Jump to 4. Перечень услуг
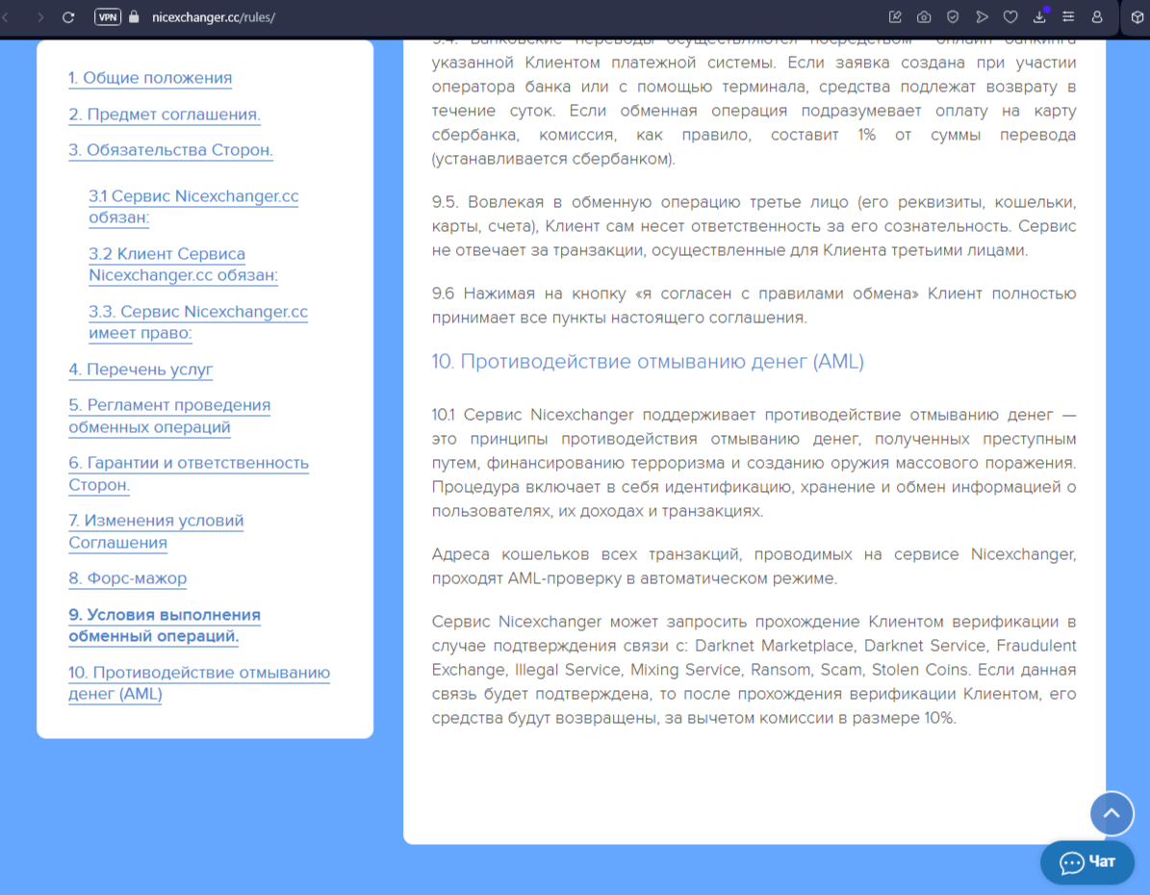This screenshot has height=895, width=1150. [141, 370]
